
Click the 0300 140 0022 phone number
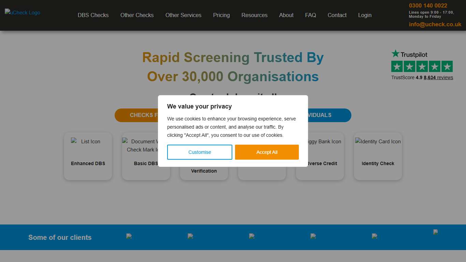click(428, 5)
